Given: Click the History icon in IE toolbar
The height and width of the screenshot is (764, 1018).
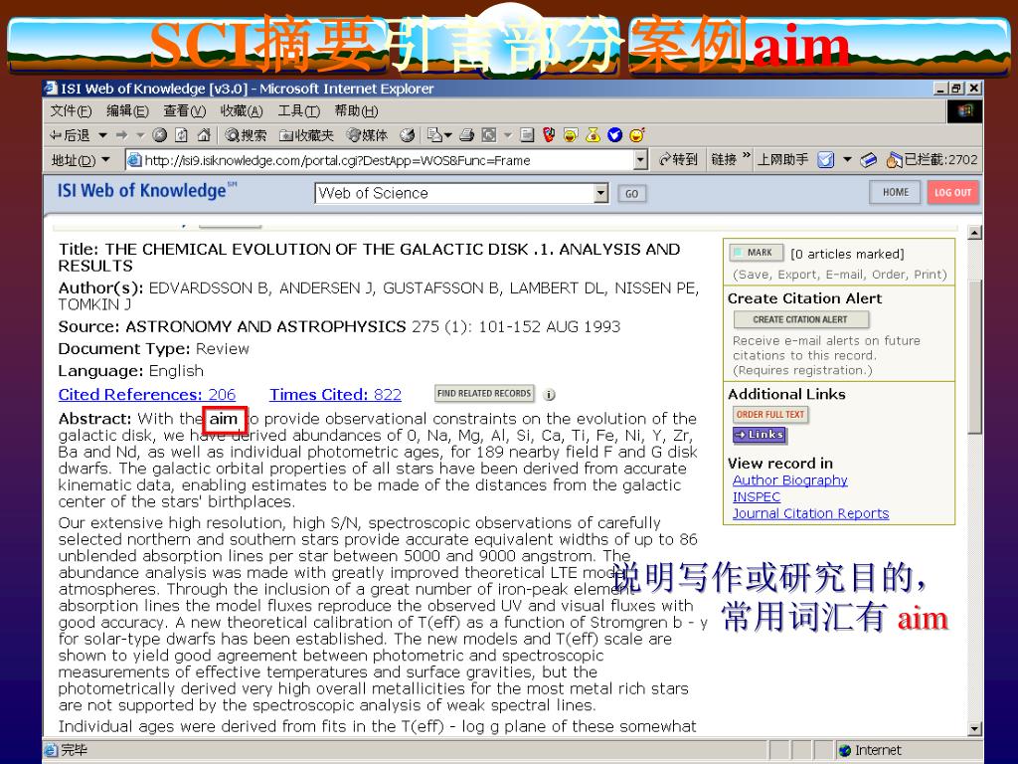Looking at the screenshot, I should click(x=407, y=135).
